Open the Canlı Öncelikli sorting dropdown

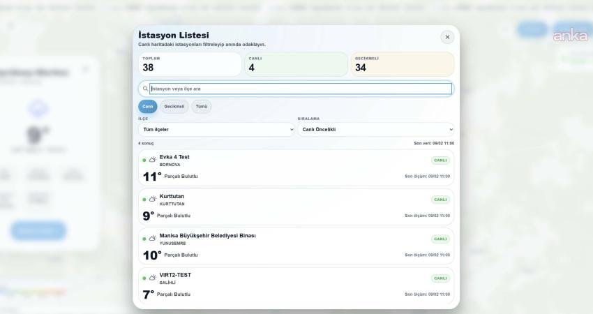pos(375,129)
